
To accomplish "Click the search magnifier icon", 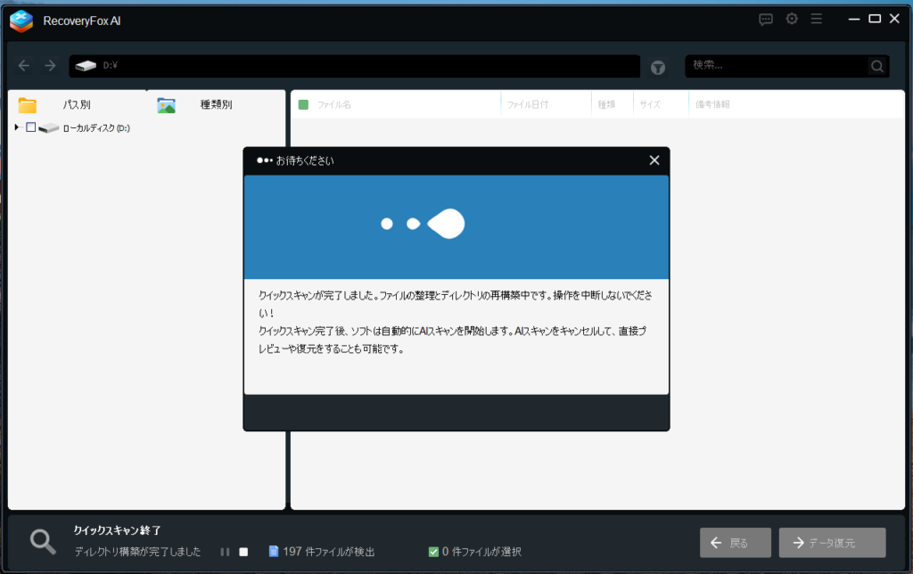I will point(877,66).
